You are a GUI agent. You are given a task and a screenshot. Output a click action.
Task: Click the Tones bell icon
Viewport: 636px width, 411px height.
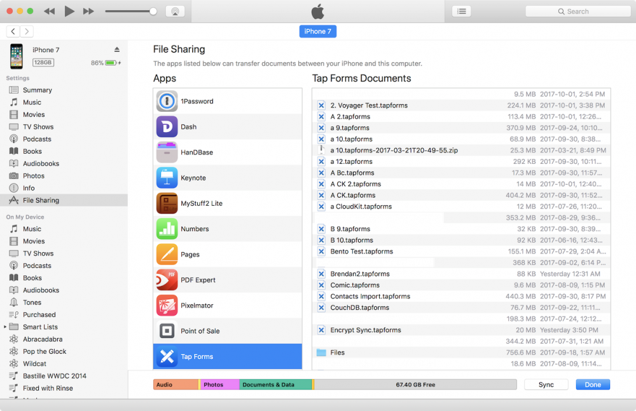click(x=14, y=302)
